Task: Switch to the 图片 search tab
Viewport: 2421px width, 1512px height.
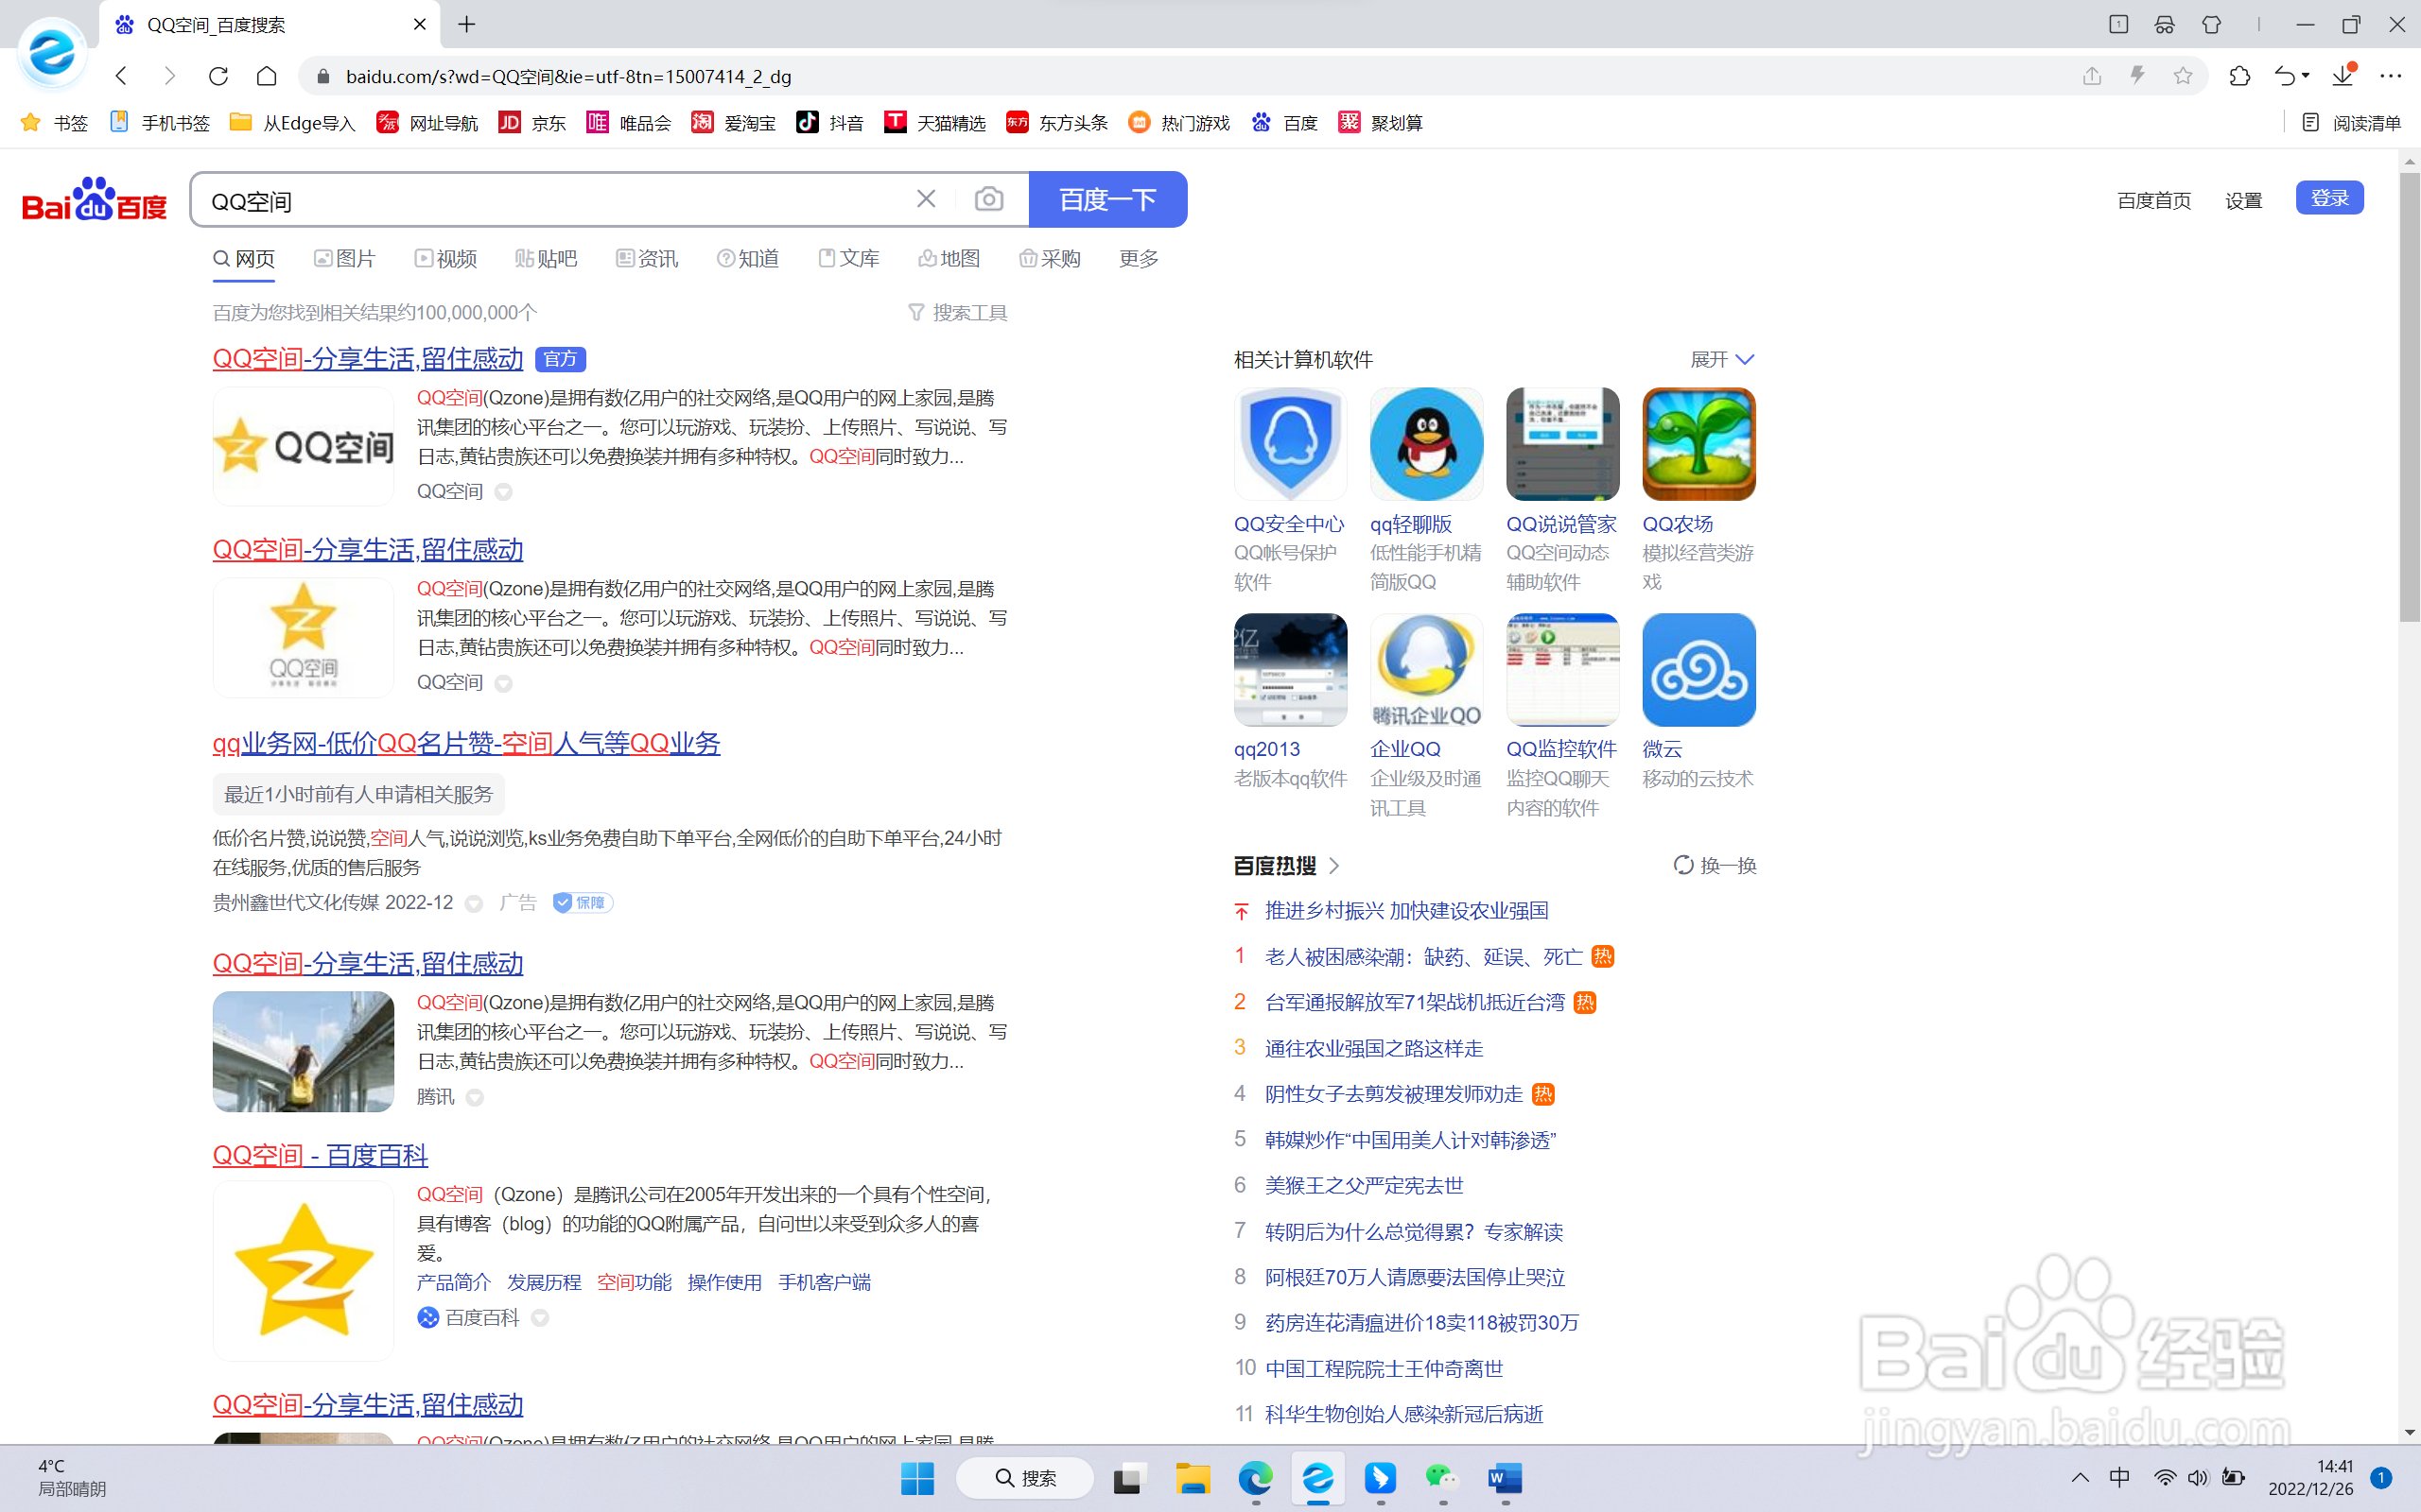Action: (345, 259)
